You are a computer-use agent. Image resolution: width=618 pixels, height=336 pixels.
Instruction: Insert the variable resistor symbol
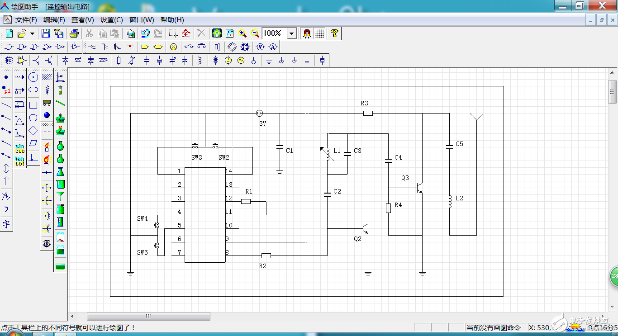click(x=132, y=60)
